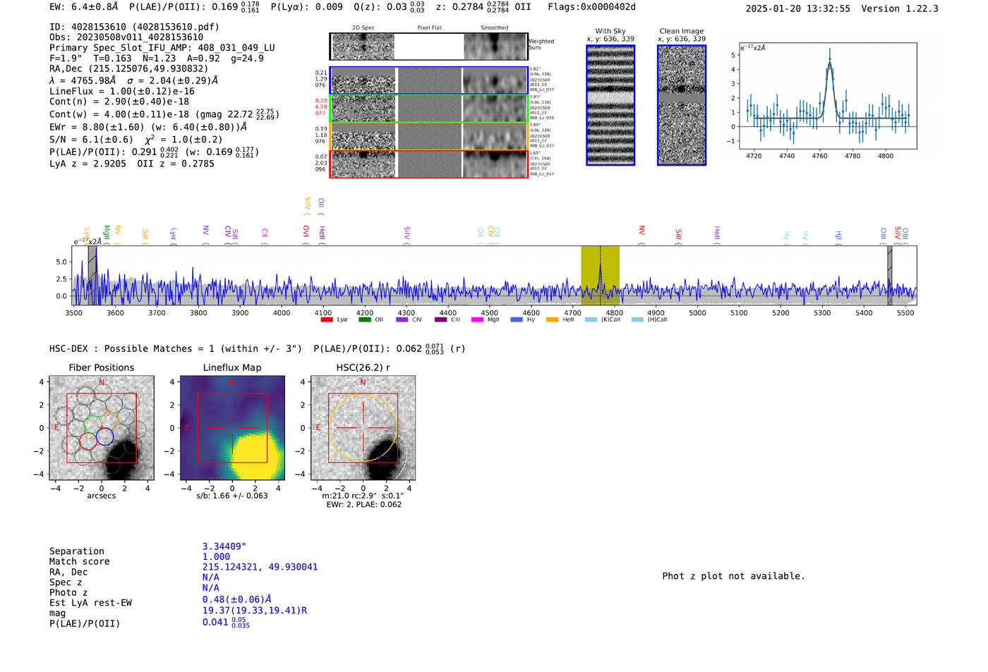Click the green OII legend swatch
This screenshot has width=988, height=672.
point(364,320)
